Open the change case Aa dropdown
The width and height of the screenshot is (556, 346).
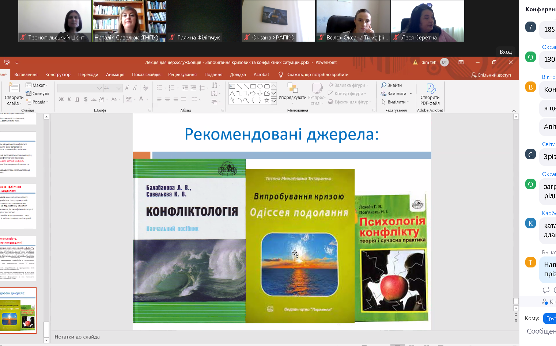pyautogui.click(x=115, y=99)
